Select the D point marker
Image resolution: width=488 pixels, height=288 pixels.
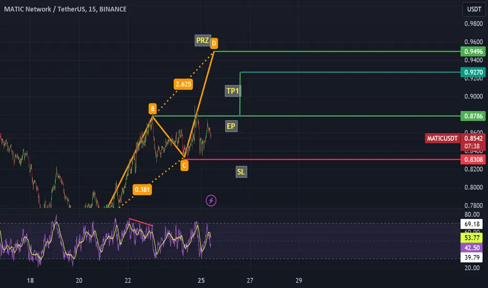click(214, 43)
